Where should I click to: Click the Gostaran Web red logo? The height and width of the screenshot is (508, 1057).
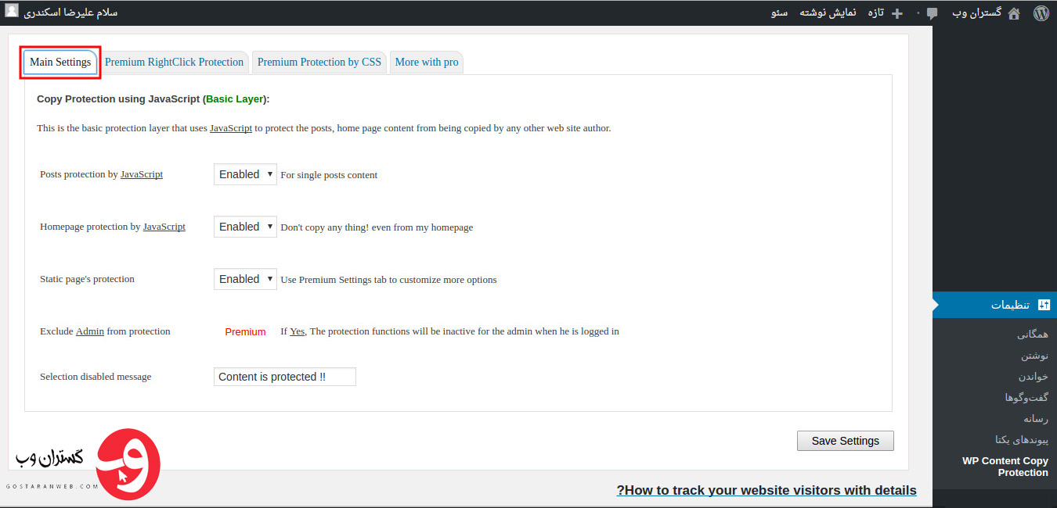point(128,464)
